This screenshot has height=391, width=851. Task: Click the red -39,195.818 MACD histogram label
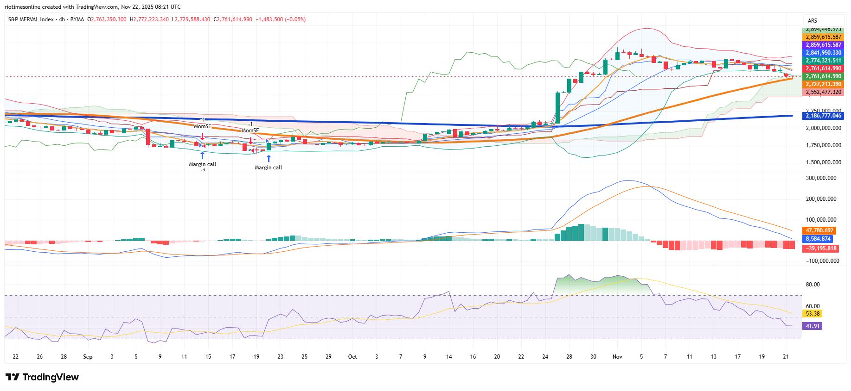822,248
